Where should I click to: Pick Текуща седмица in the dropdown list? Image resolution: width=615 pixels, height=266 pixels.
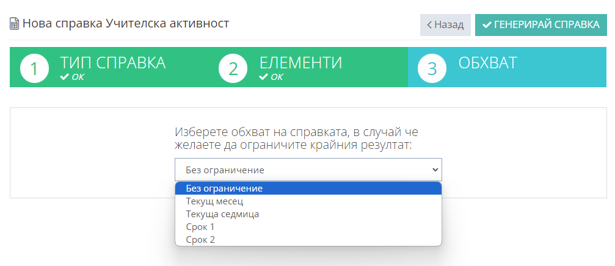308,214
